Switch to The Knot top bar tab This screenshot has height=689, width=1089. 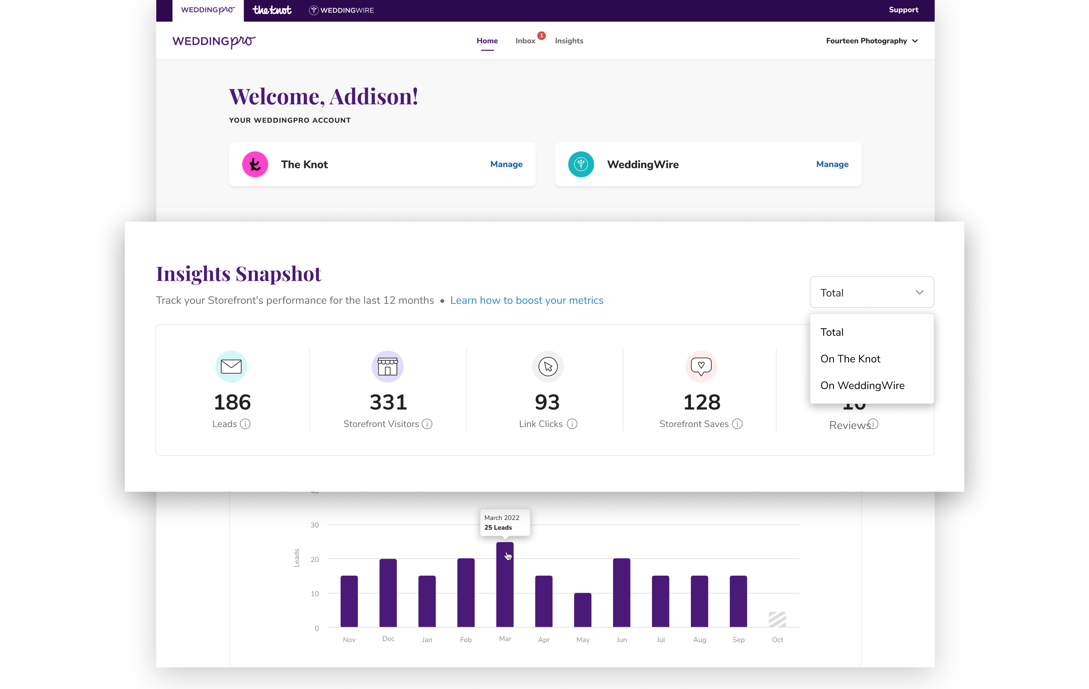click(x=272, y=10)
